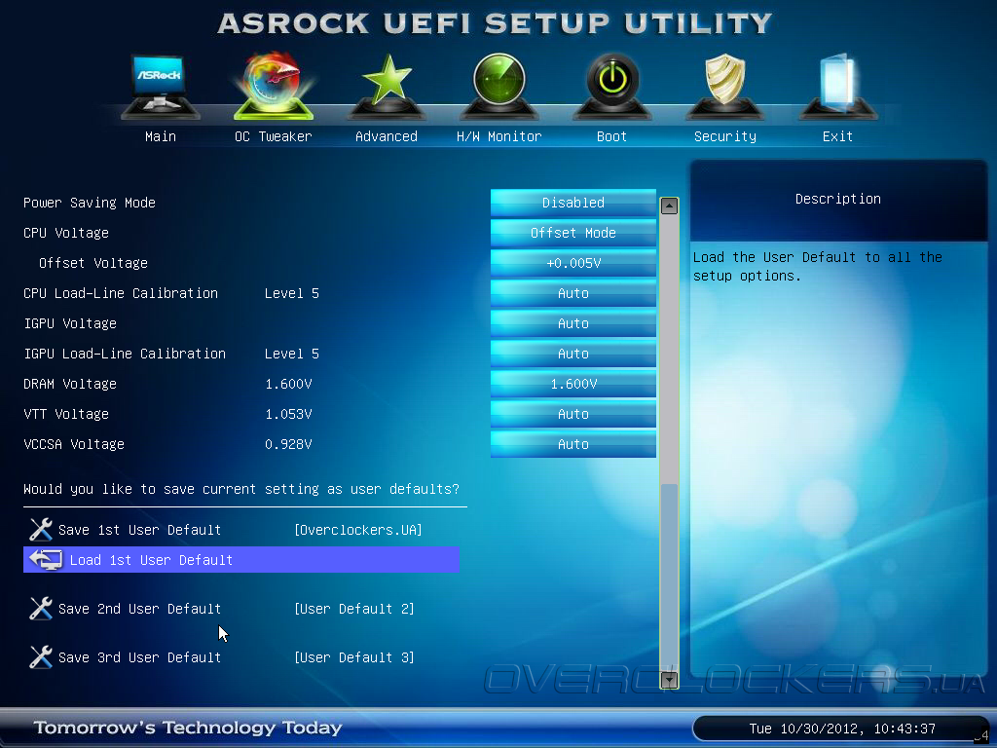997x748 pixels.
Task: Click wrench icon beside Save 3rd User Default
Action: [41, 657]
